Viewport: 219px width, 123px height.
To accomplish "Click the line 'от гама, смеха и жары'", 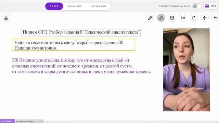I will pyautogui.click(x=34, y=72).
